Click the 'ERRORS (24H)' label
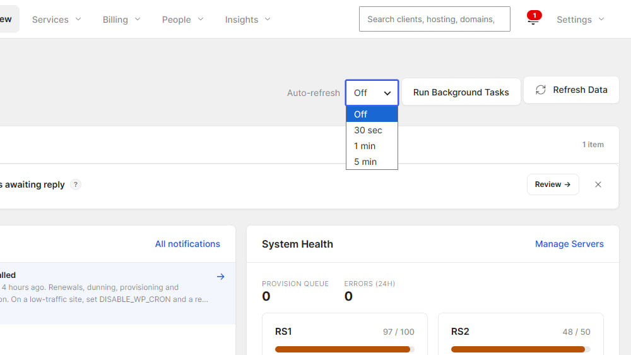Viewport: 631px width, 355px height. coord(369,284)
